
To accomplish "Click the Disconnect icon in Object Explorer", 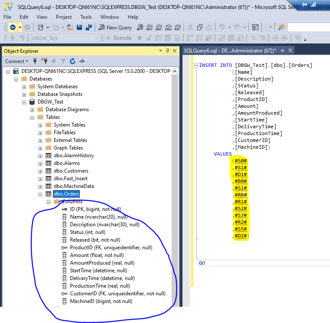I will 44,61.
